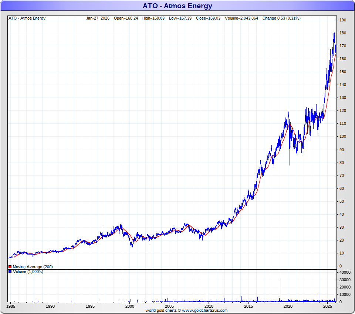Click the 'Jan-27 2026' date text

coord(98,18)
